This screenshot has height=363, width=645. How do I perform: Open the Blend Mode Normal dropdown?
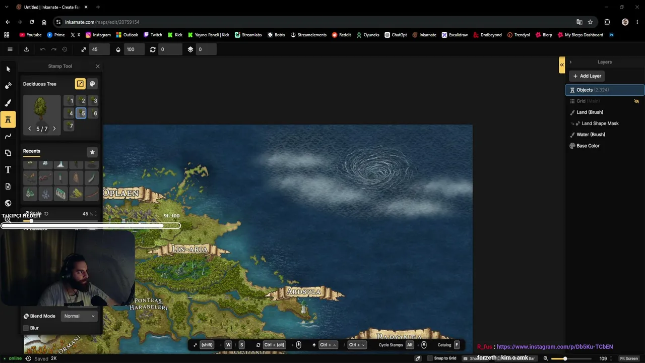[x=79, y=316]
